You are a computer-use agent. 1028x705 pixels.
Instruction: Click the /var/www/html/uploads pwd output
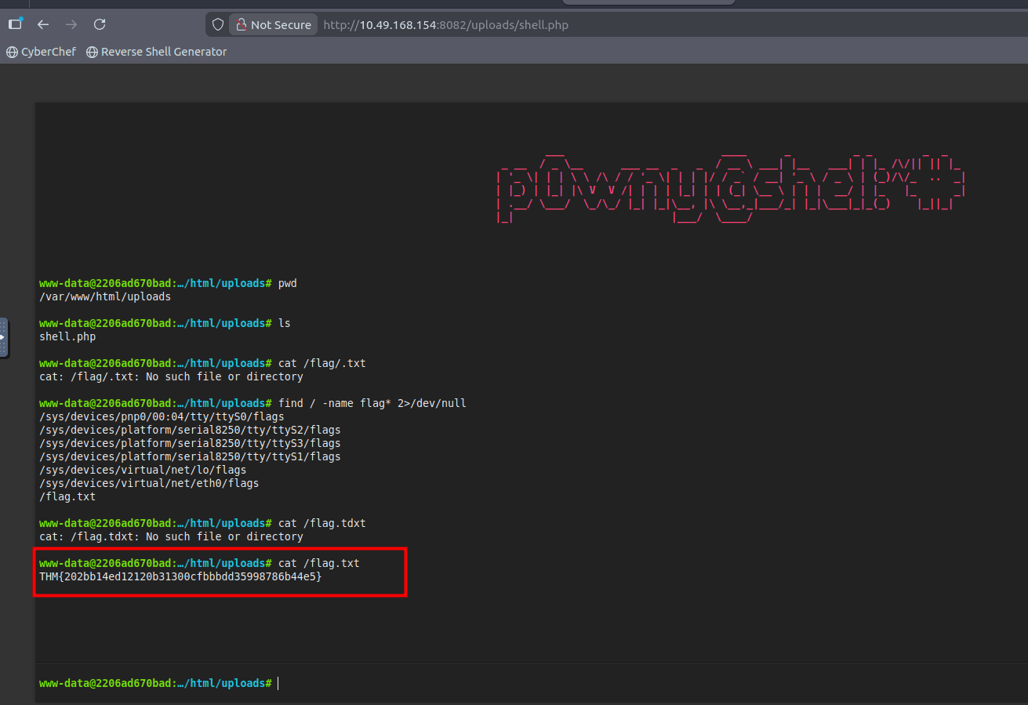tap(104, 296)
